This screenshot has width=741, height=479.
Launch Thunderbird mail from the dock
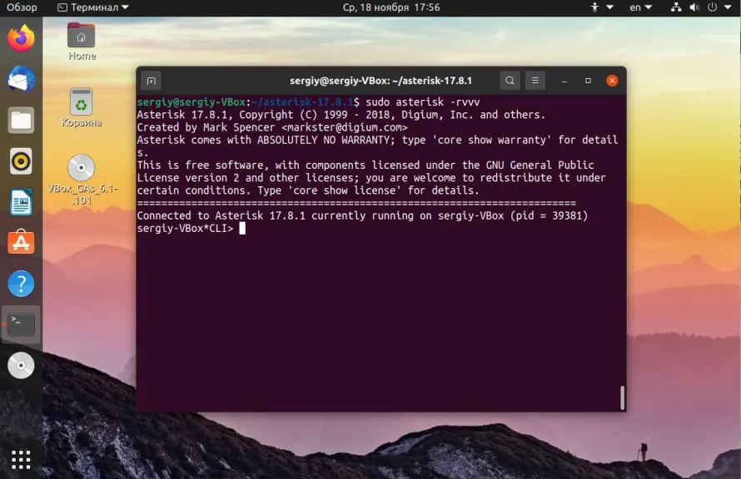[x=21, y=79]
